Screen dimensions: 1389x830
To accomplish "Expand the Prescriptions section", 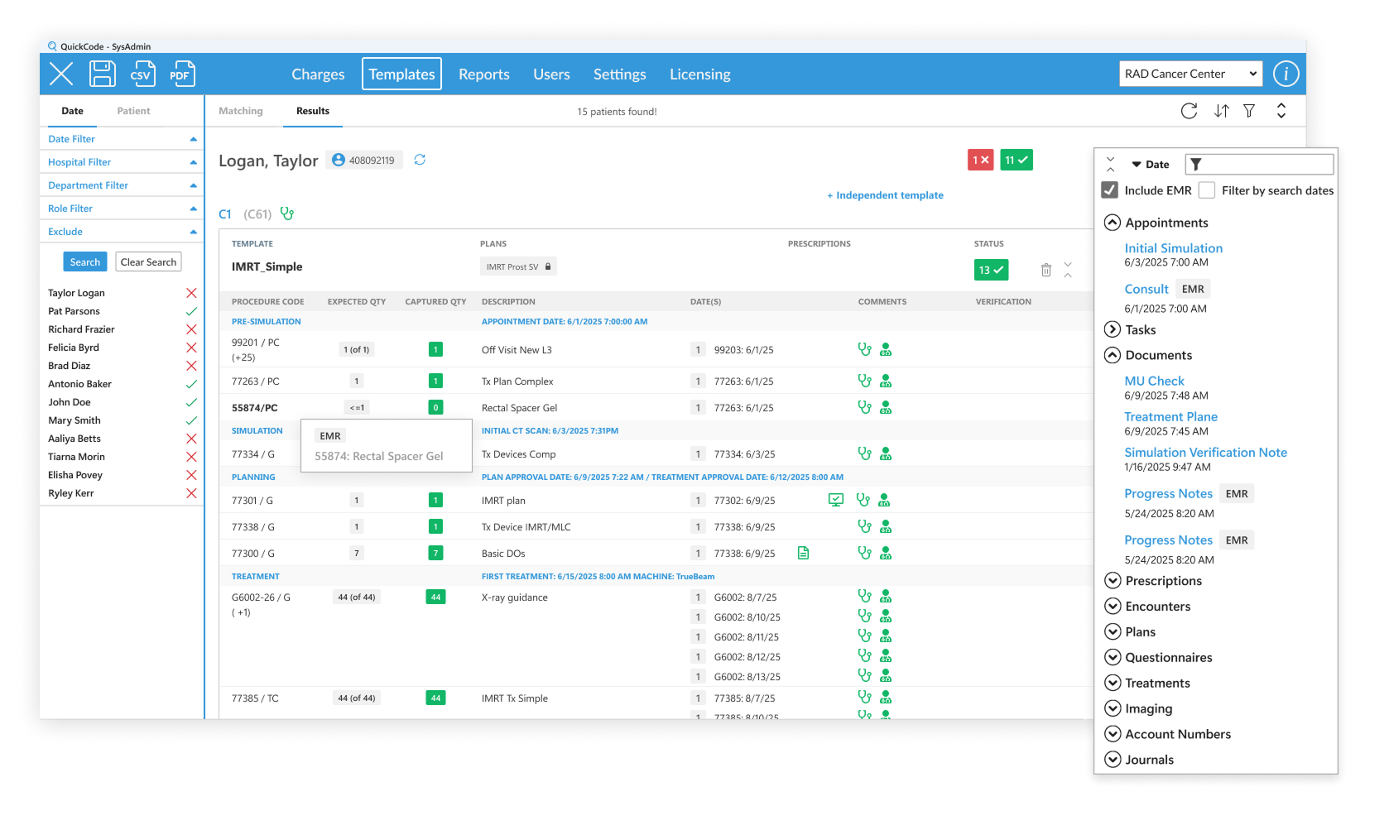I will 1113,581.
